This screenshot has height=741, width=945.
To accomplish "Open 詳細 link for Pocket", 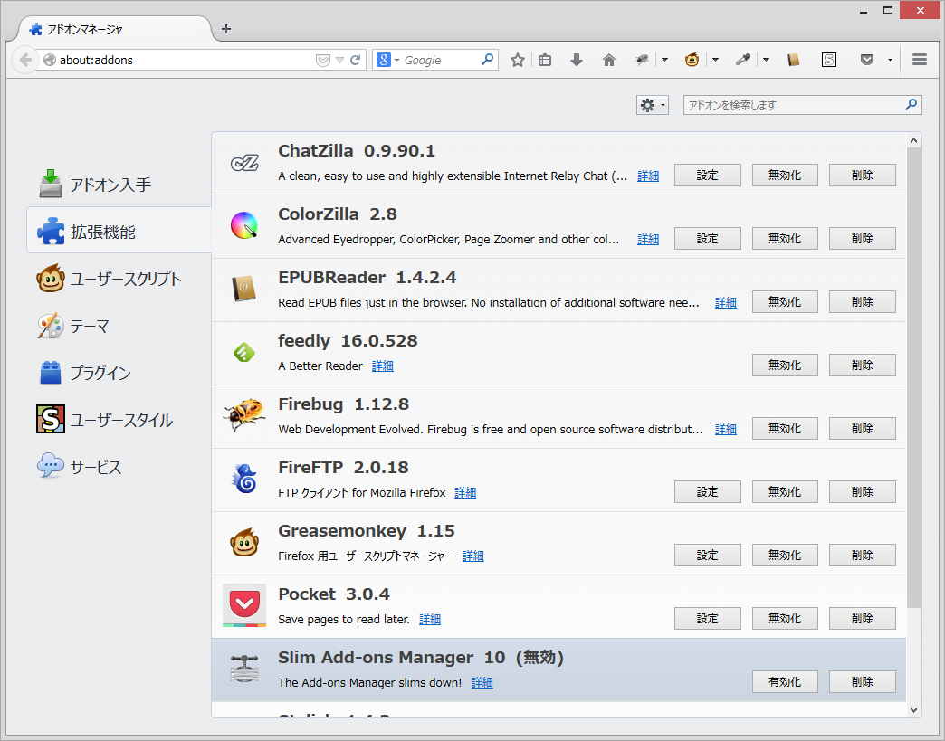I will 430,619.
